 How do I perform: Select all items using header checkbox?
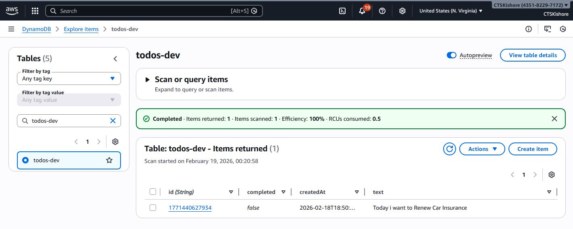[x=153, y=192]
